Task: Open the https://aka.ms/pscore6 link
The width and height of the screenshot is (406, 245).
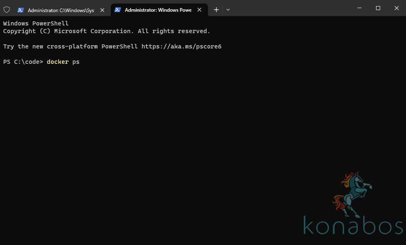Action: pos(183,46)
